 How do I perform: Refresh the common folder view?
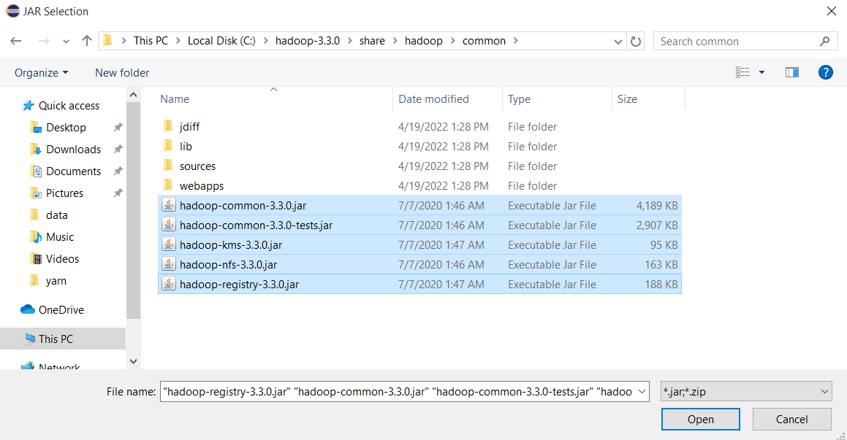click(636, 41)
